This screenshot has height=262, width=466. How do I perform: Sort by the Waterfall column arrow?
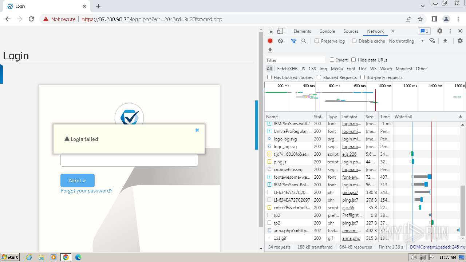[x=460, y=117]
